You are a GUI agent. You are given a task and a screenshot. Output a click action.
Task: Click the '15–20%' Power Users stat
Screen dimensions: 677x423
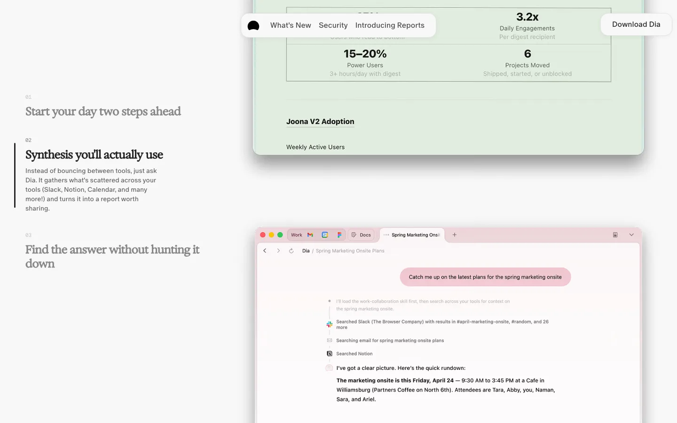click(365, 54)
